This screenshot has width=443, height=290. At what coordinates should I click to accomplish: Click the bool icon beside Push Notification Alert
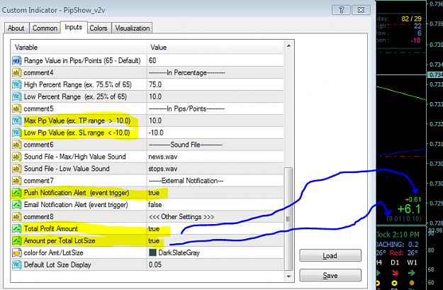(x=17, y=193)
